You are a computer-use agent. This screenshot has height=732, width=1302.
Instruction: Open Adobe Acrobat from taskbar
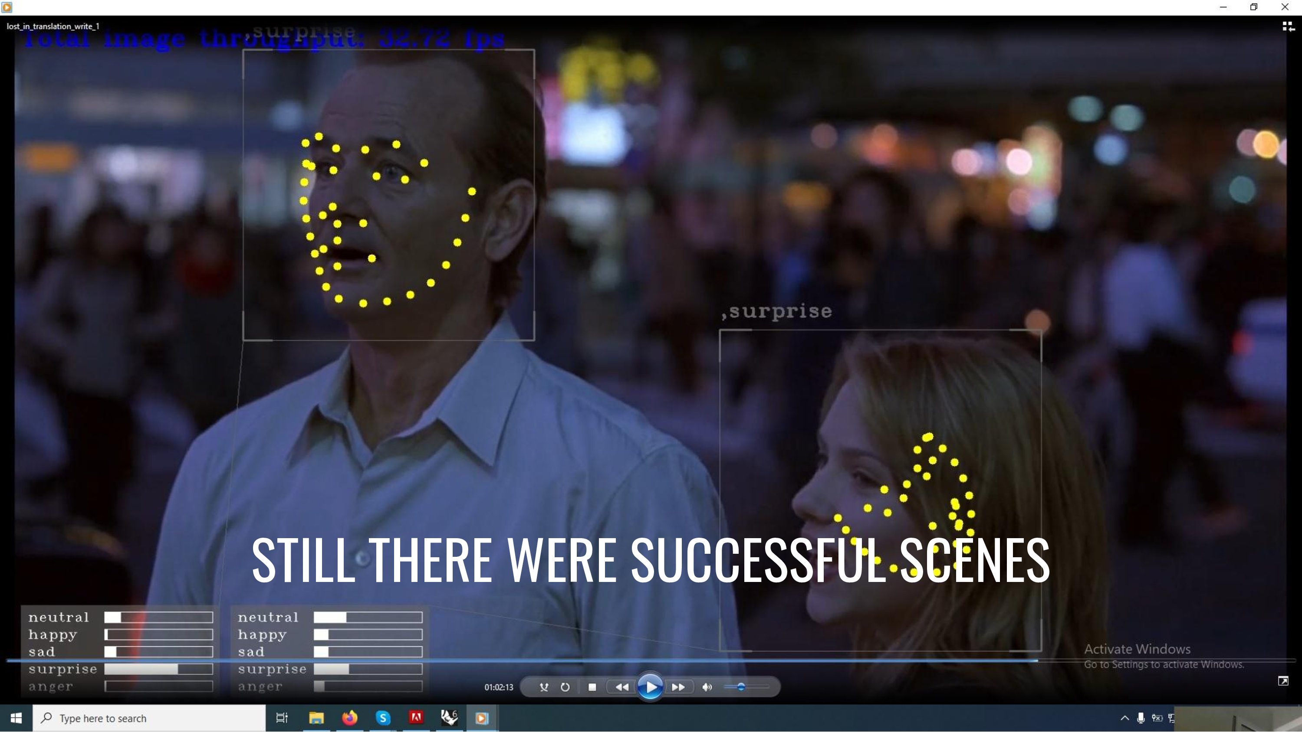(416, 718)
